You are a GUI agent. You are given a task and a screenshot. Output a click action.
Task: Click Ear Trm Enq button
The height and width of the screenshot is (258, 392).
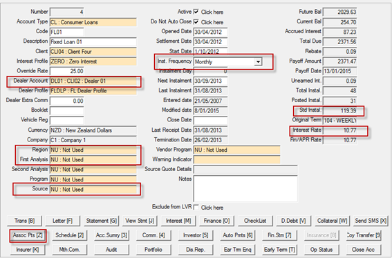coord(238,250)
